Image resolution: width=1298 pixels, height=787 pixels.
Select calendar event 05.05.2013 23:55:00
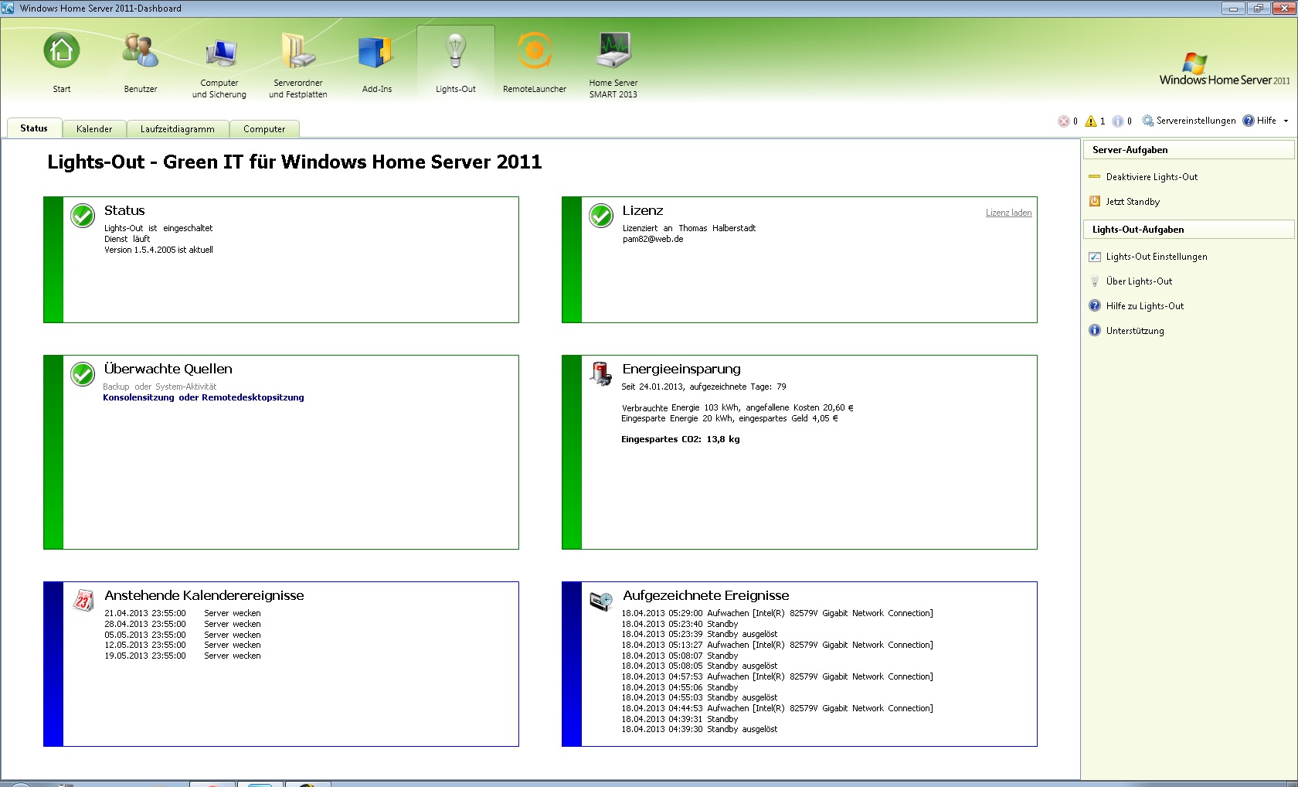click(182, 635)
